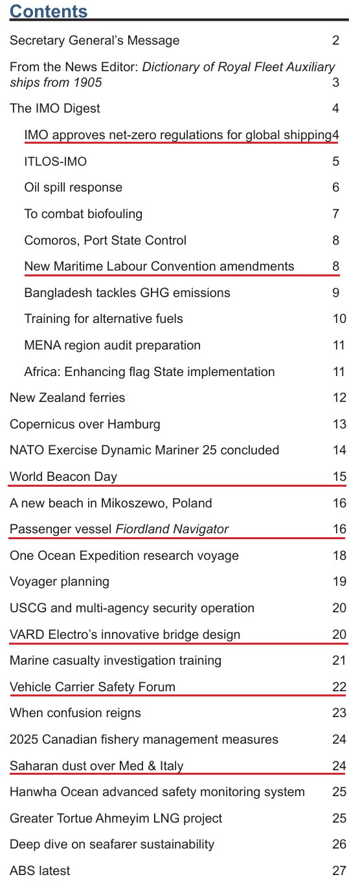Open Comoros, Port State Control entry
The height and width of the screenshot is (888, 349).
click(105, 240)
